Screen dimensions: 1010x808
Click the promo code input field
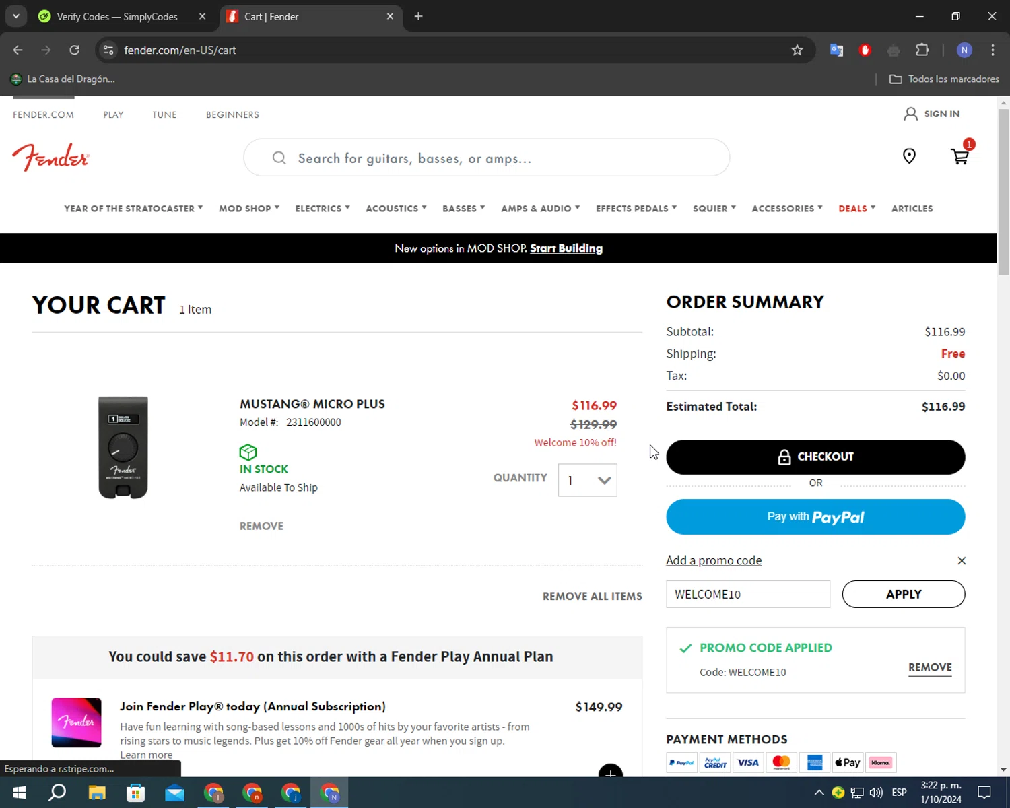pos(748,594)
